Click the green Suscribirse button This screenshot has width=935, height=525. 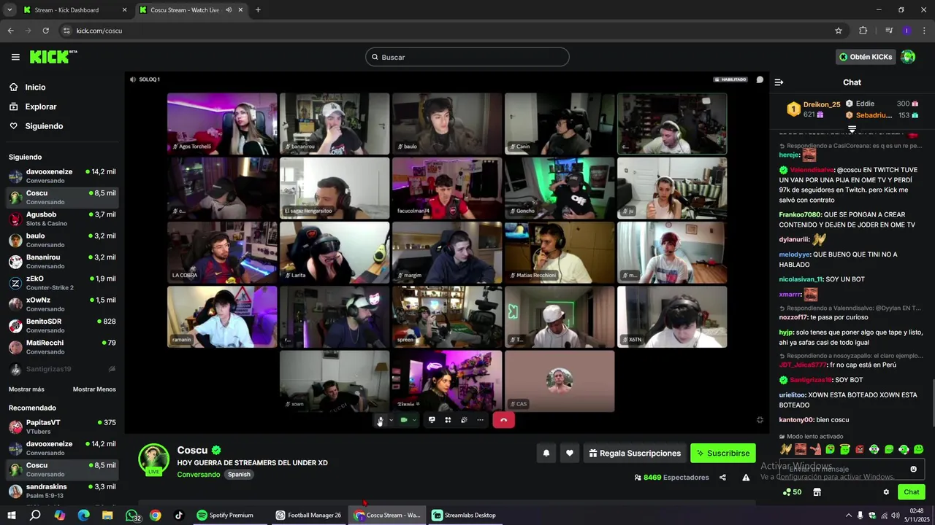[x=723, y=453]
